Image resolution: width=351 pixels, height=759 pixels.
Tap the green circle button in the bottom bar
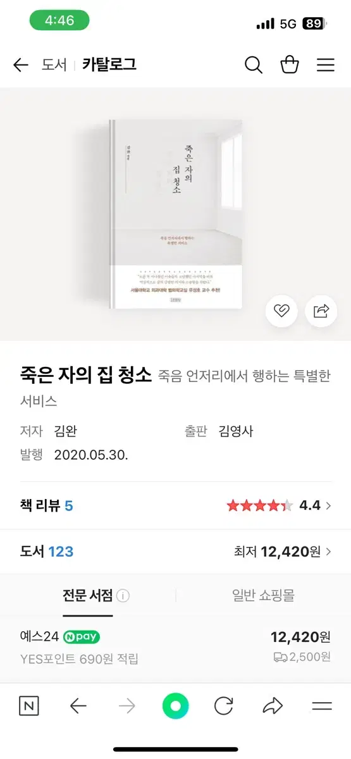[175, 706]
